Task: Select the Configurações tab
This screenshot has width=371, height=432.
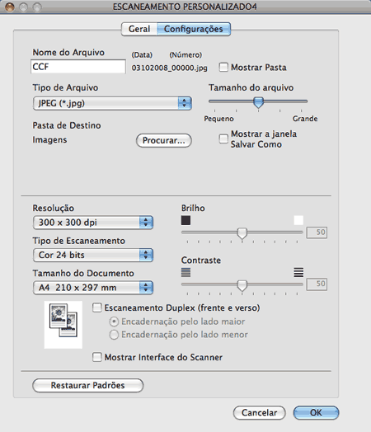Action: tap(194, 29)
